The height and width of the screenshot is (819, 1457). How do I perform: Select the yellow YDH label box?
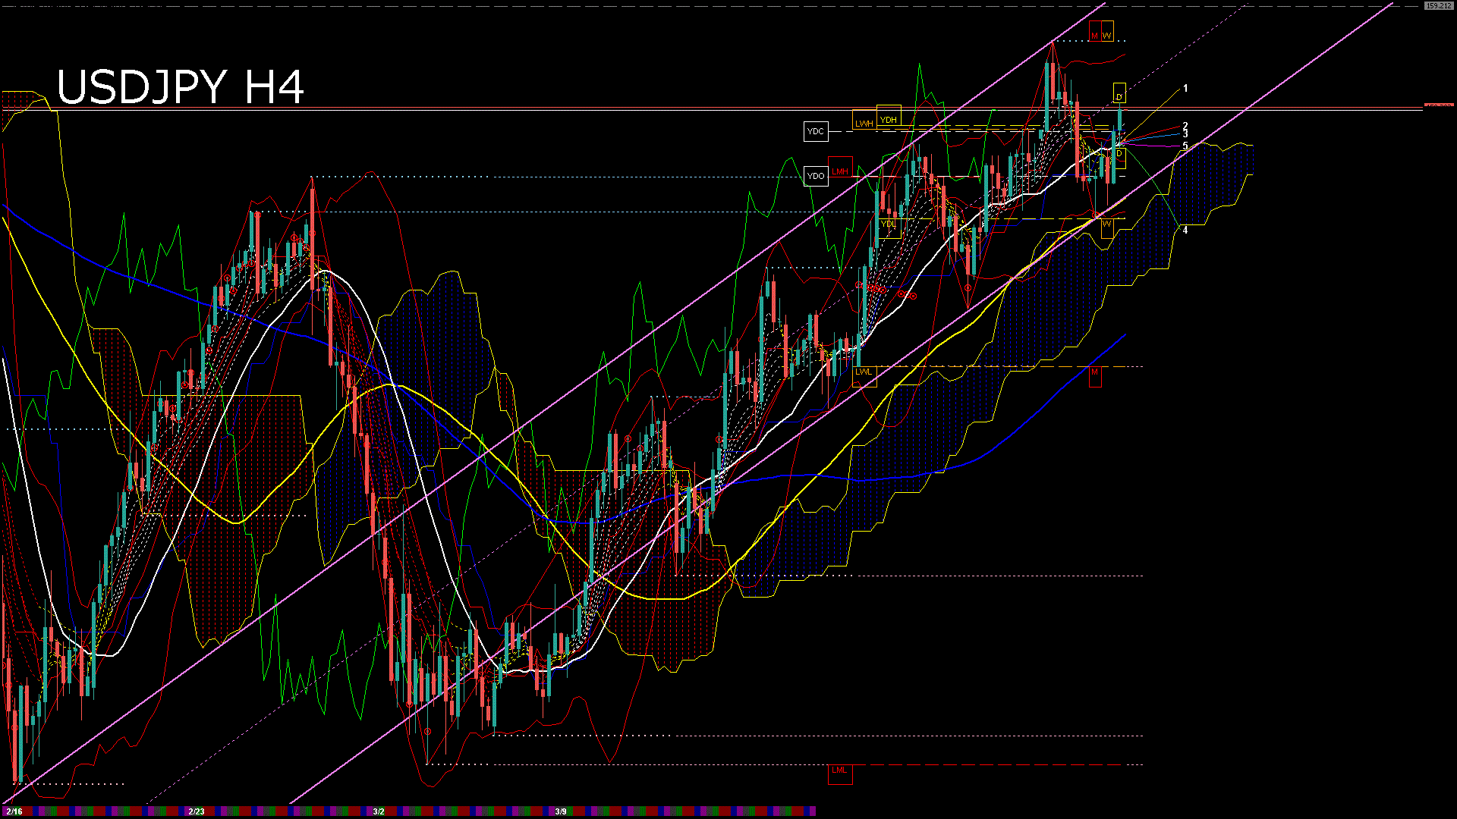[889, 119]
